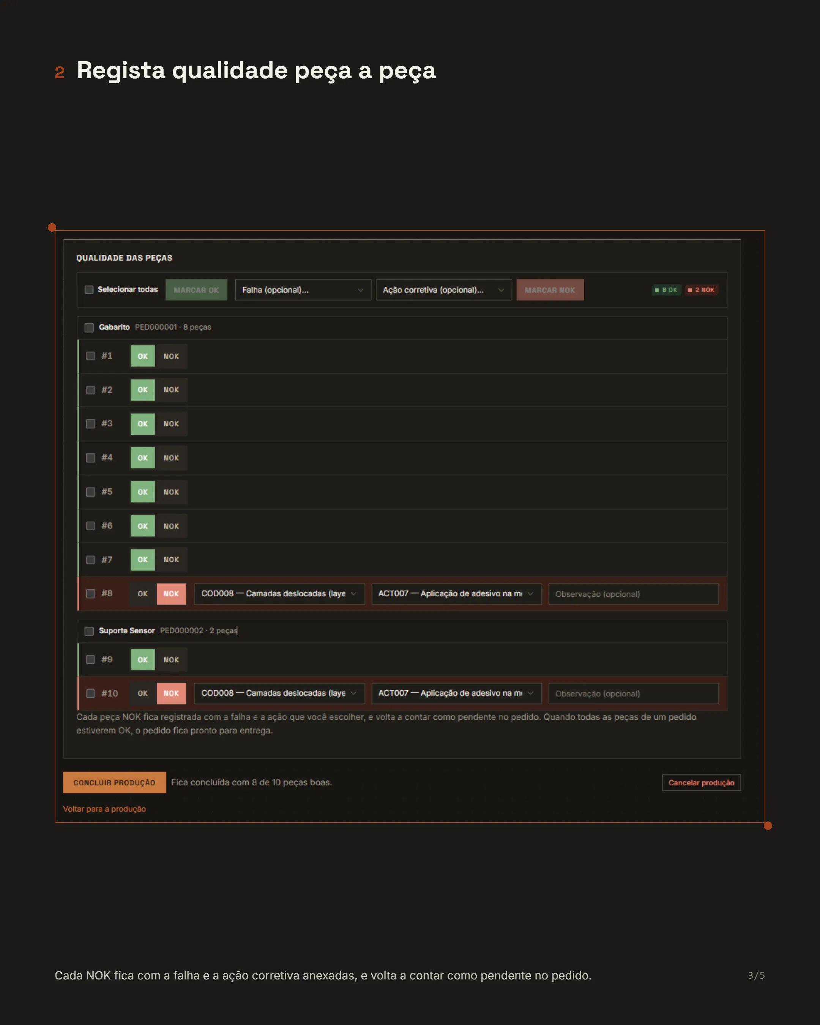The image size is (820, 1025).
Task: Focus the Observação field for piece #8
Action: pyautogui.click(x=634, y=594)
